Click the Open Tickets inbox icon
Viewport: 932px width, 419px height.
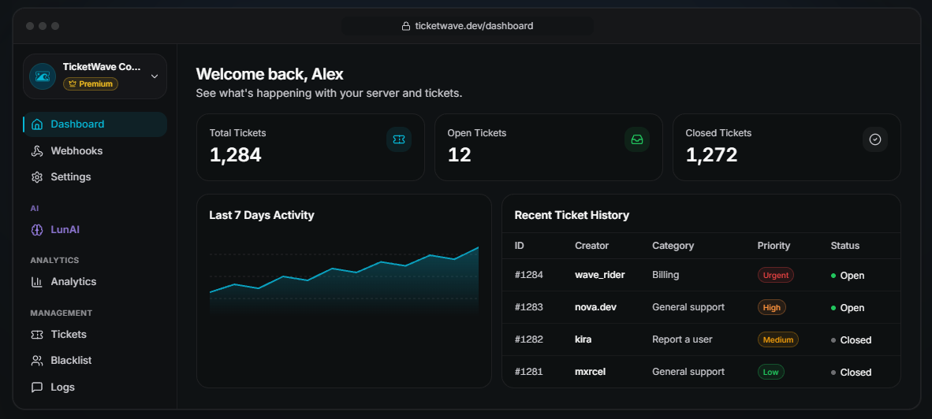637,139
